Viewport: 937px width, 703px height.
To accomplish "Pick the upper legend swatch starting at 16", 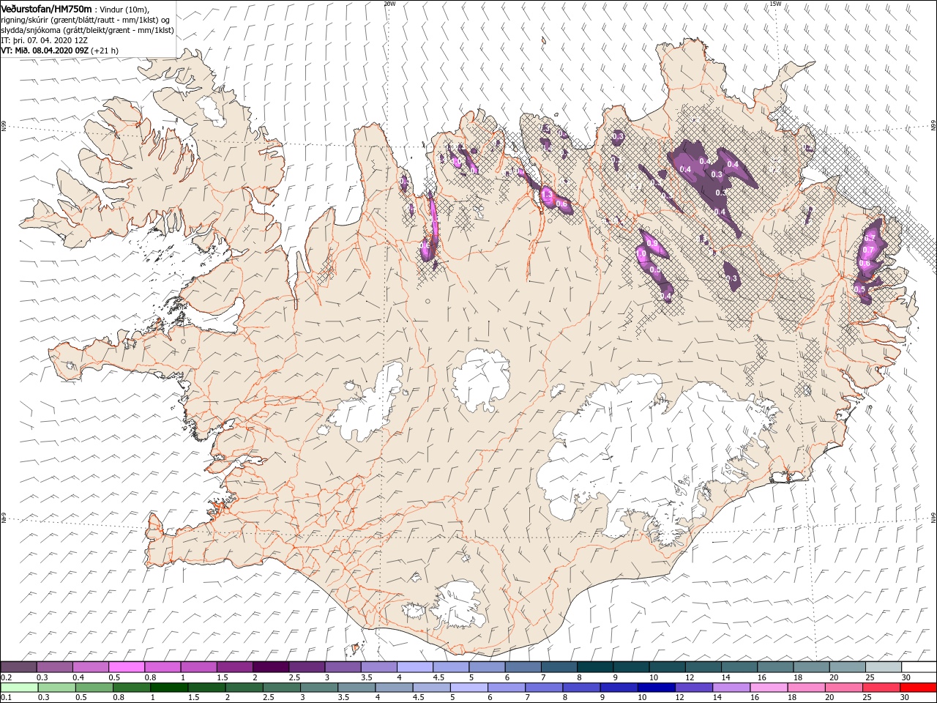I will 774,667.
